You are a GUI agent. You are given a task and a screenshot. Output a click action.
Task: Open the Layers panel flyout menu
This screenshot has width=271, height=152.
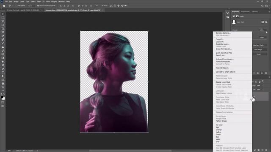coord(269,77)
